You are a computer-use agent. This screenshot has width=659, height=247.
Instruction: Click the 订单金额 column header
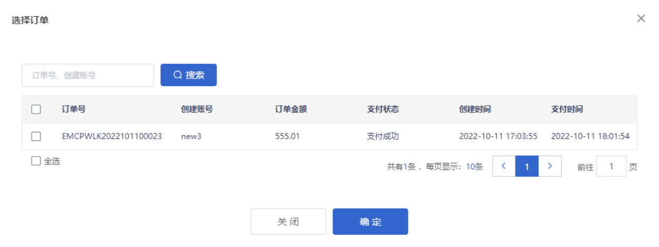(291, 109)
